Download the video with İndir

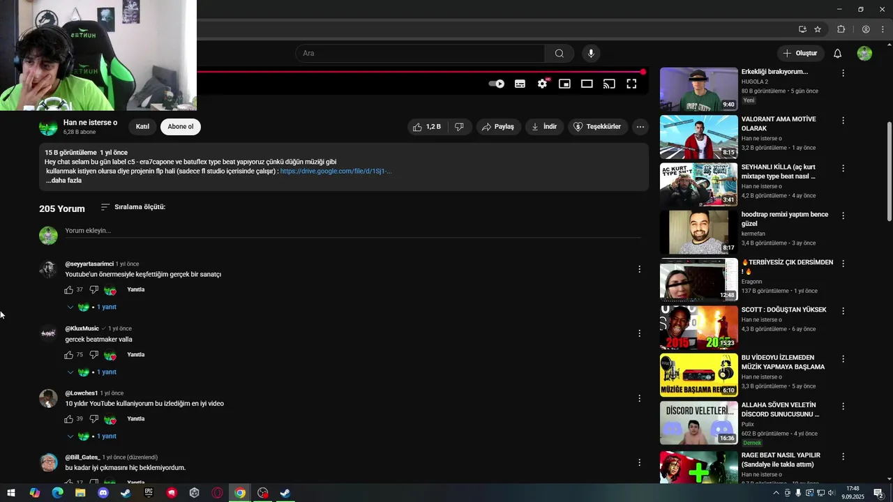544,127
